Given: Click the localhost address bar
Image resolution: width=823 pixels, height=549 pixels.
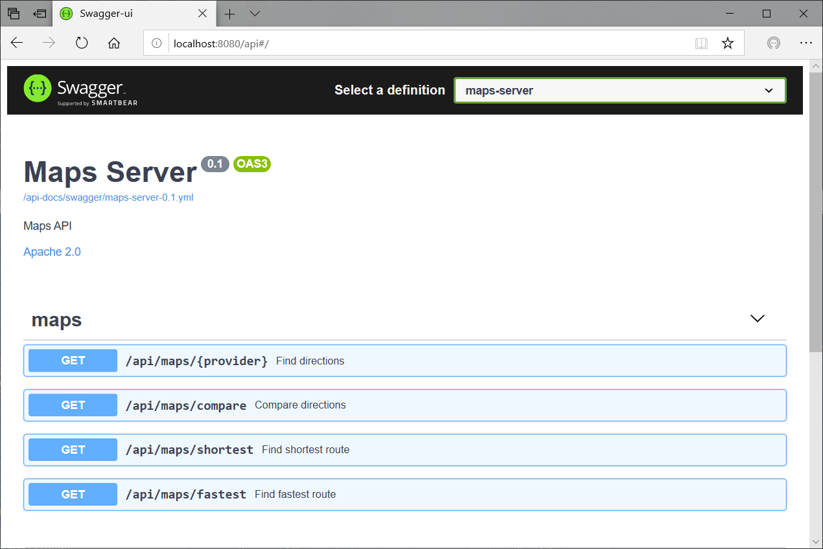Looking at the screenshot, I should [421, 43].
